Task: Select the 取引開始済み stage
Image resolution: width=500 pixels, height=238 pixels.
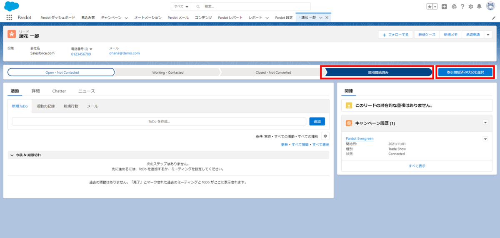Action: tap(378, 72)
